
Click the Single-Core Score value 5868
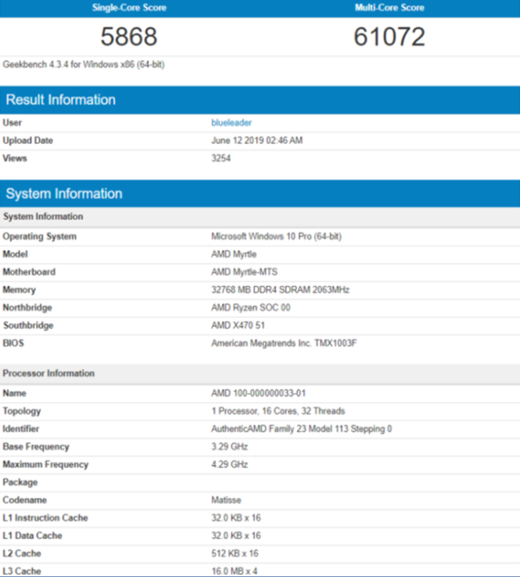[x=130, y=36]
